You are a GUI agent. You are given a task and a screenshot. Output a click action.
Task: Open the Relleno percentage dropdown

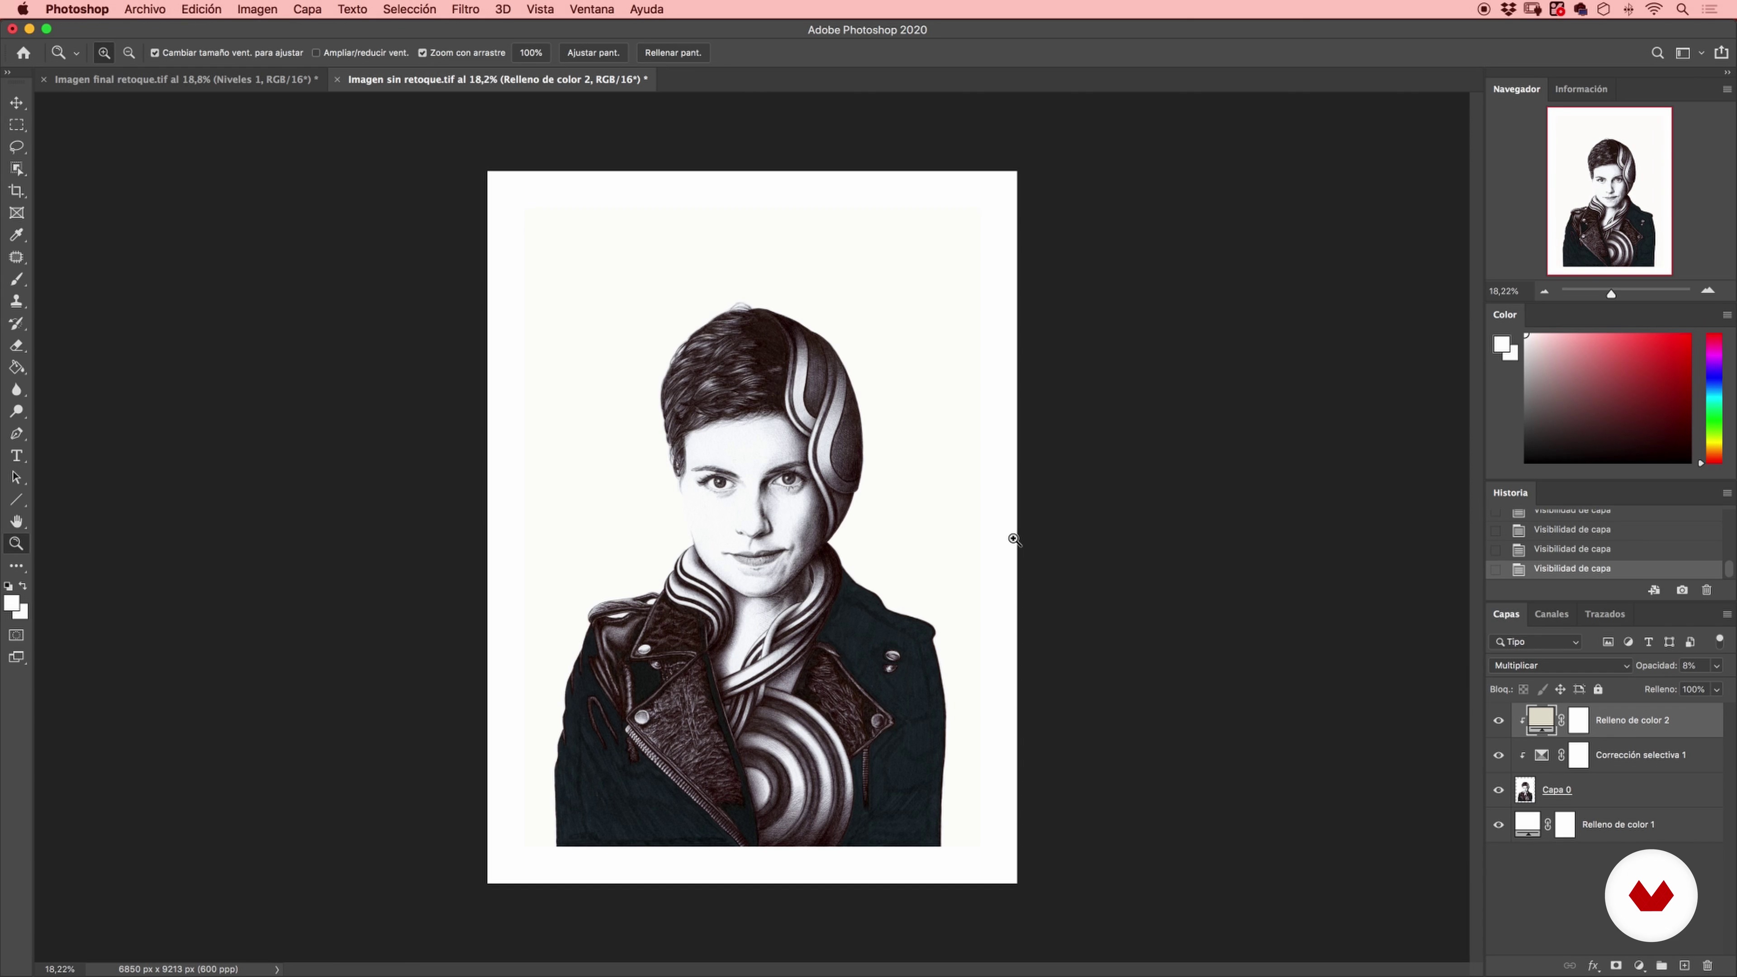[x=1717, y=689]
